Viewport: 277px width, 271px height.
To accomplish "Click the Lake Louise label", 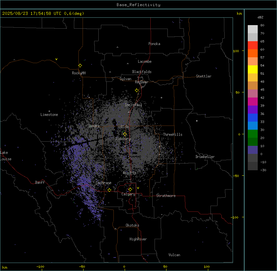I will click(x=6, y=156).
